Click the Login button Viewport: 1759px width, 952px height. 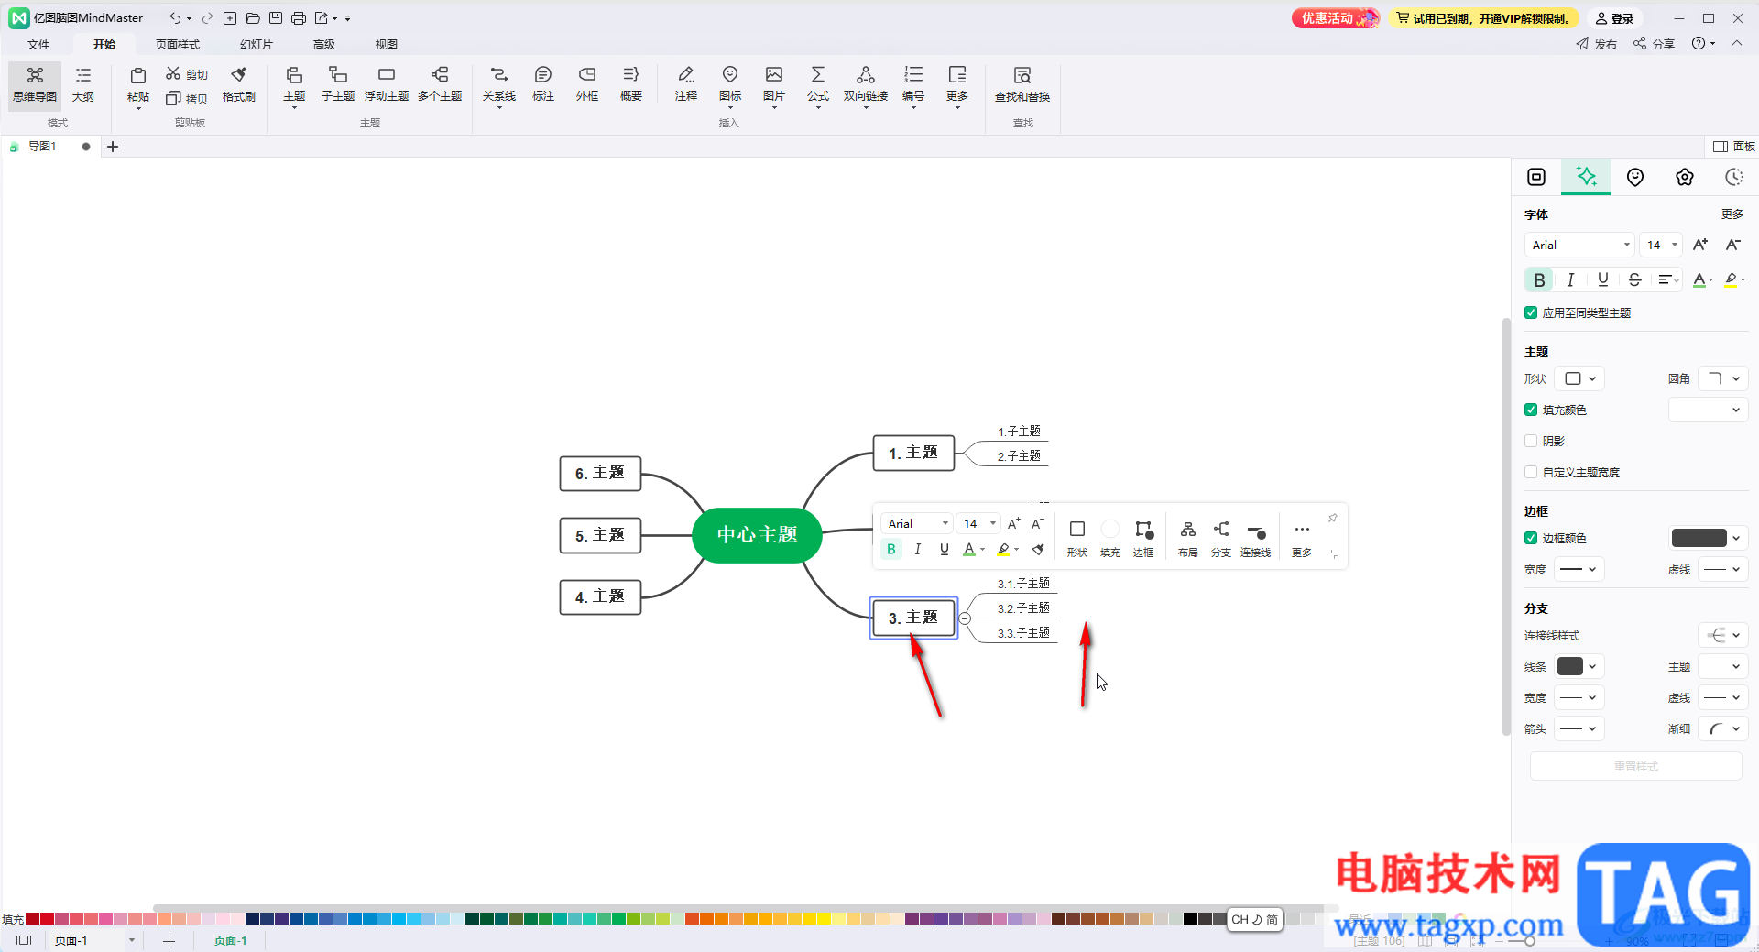(1615, 18)
